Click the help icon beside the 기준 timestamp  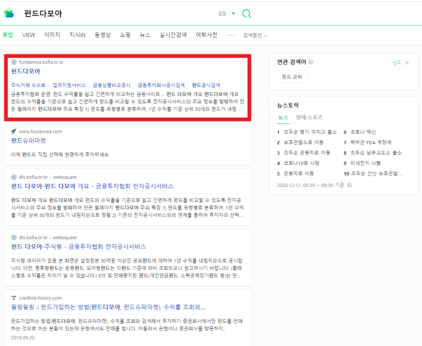349,185
